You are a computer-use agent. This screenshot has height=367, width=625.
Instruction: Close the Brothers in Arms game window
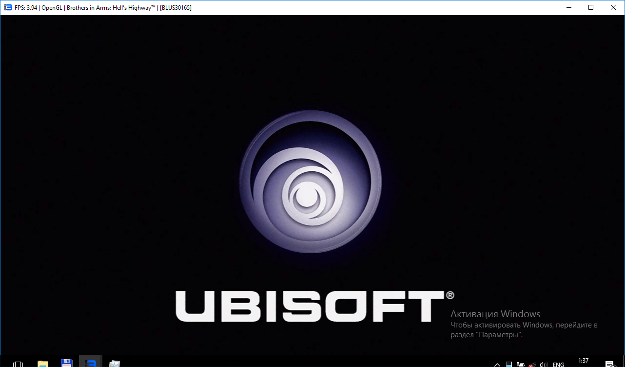pyautogui.click(x=613, y=7)
